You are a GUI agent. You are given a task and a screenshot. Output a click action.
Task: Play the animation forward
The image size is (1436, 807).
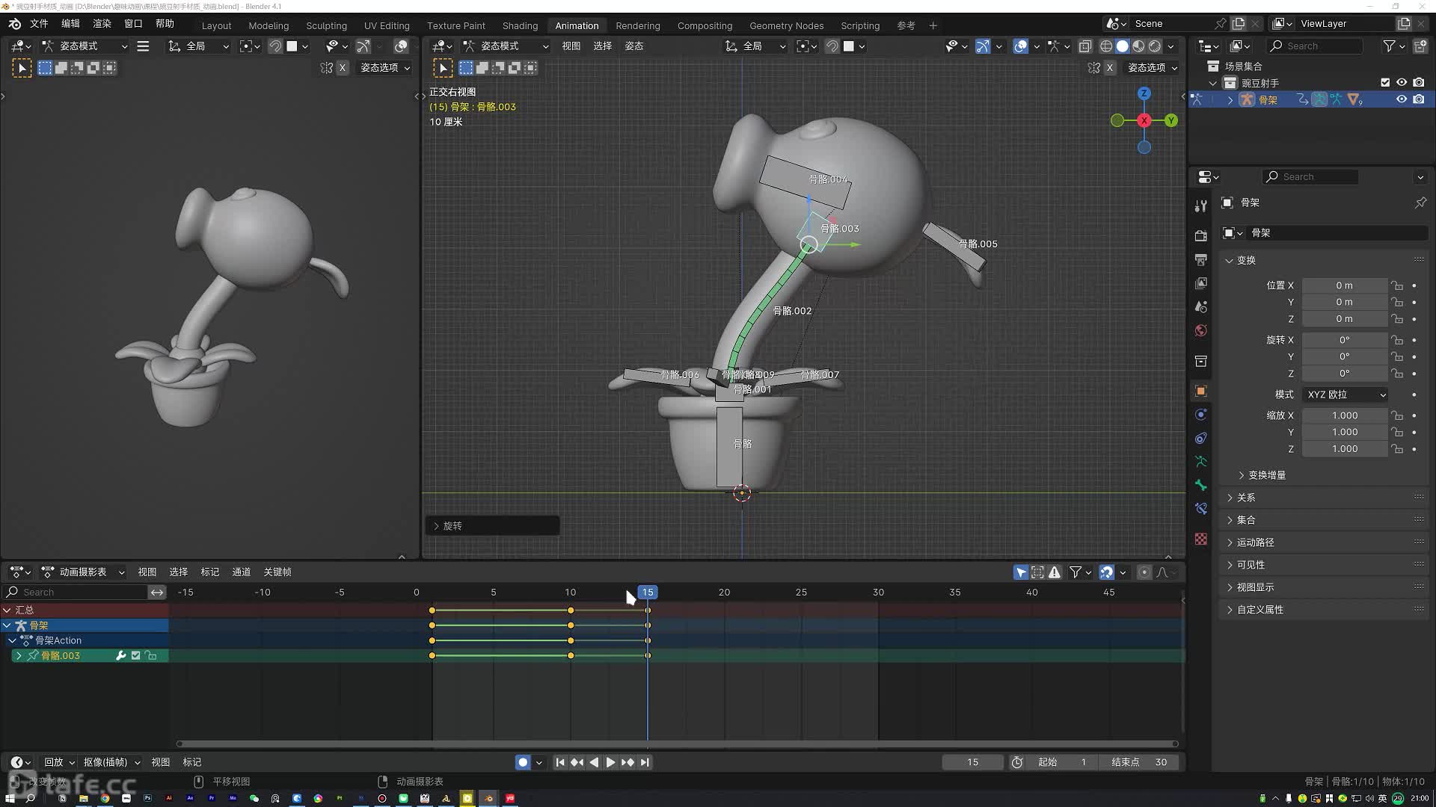(610, 762)
